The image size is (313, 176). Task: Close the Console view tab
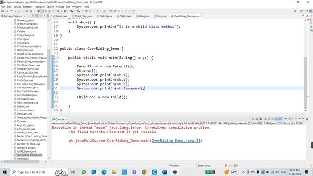pyautogui.click(x=67, y=119)
